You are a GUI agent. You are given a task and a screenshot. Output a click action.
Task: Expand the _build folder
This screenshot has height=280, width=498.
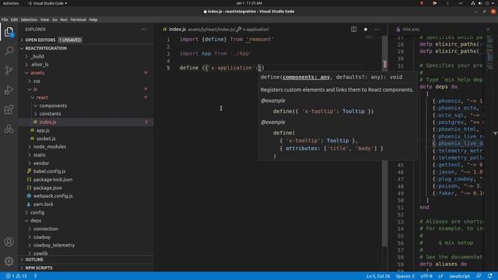pyautogui.click(x=37, y=57)
